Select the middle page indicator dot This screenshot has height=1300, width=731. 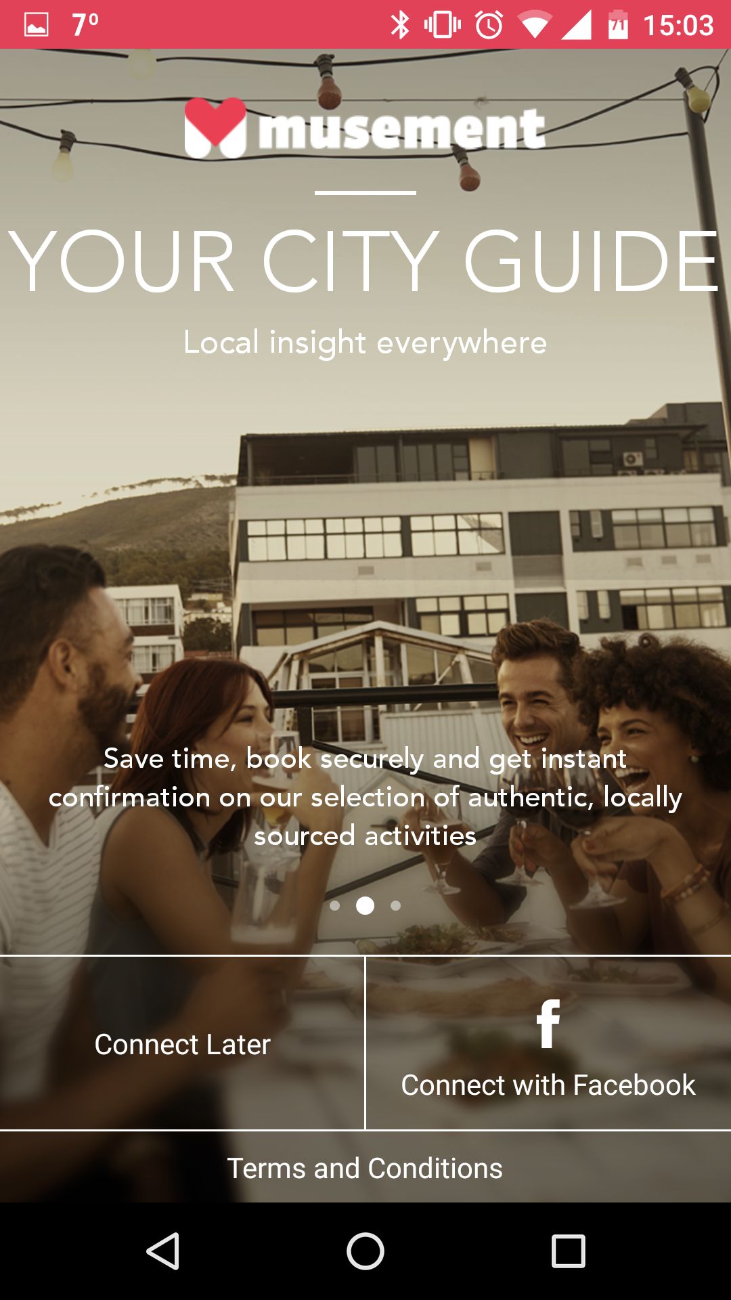tap(365, 905)
